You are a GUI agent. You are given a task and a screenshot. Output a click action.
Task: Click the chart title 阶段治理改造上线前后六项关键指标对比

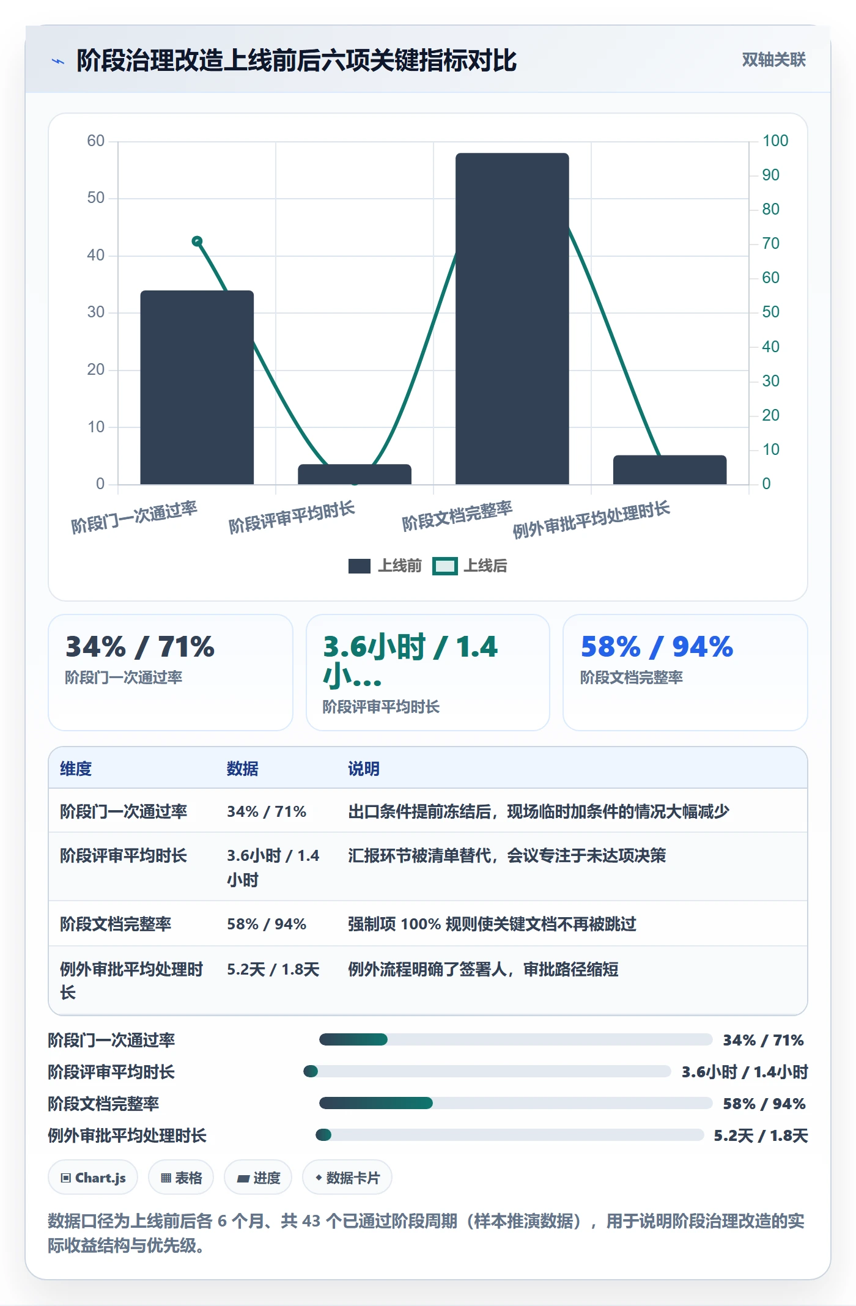[297, 61]
